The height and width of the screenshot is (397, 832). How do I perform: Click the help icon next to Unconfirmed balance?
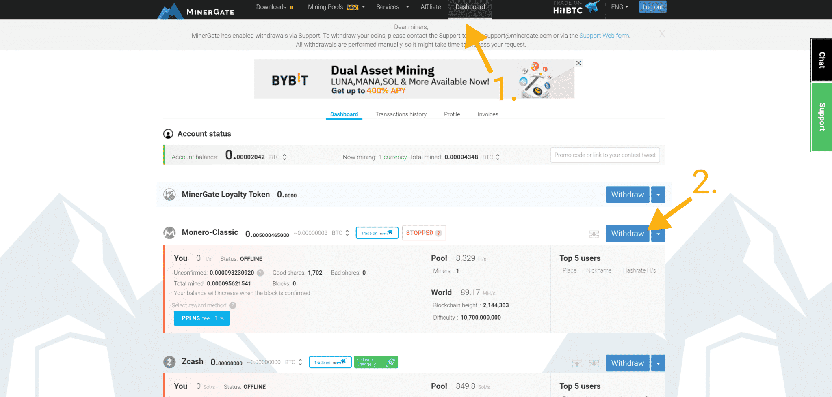pyautogui.click(x=260, y=273)
